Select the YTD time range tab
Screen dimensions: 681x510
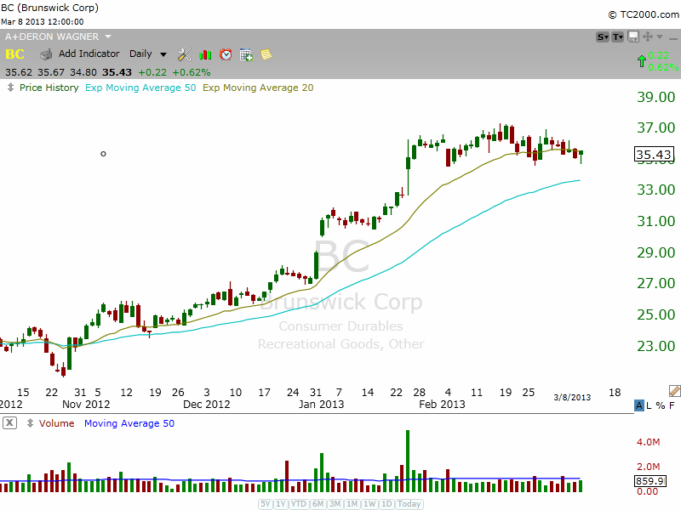click(299, 504)
